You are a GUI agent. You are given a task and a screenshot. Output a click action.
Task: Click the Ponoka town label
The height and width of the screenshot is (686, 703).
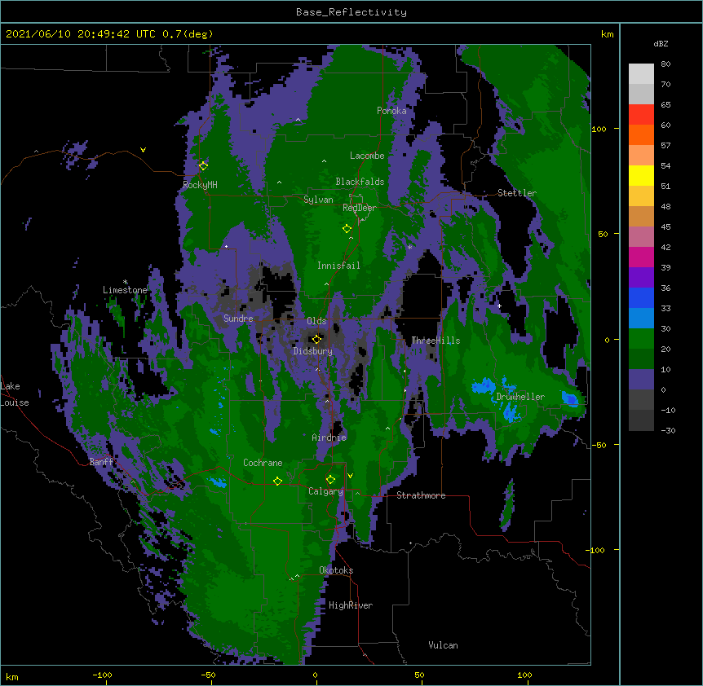[391, 111]
